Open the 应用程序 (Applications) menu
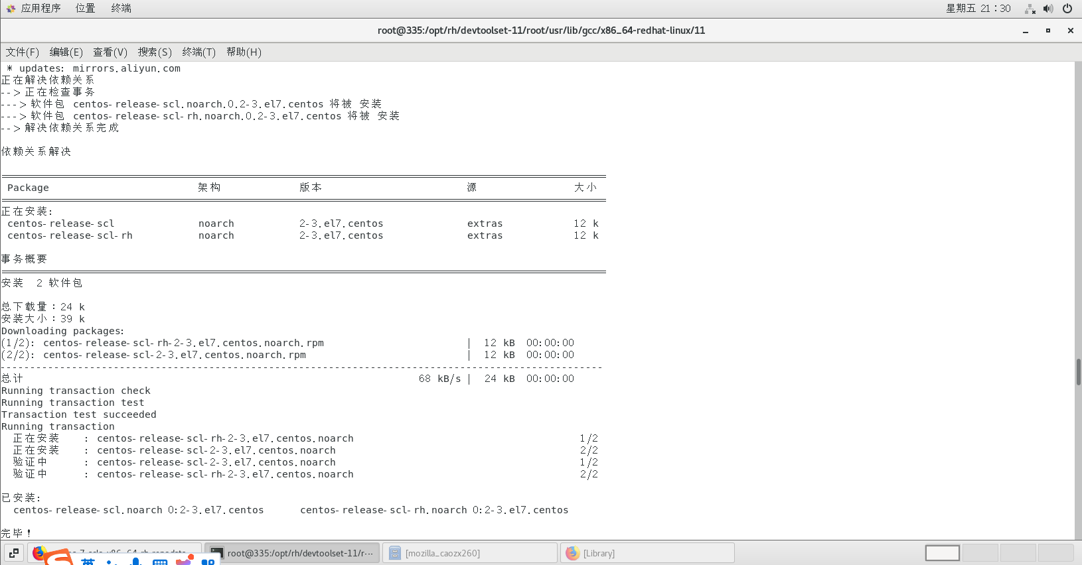 (x=40, y=9)
